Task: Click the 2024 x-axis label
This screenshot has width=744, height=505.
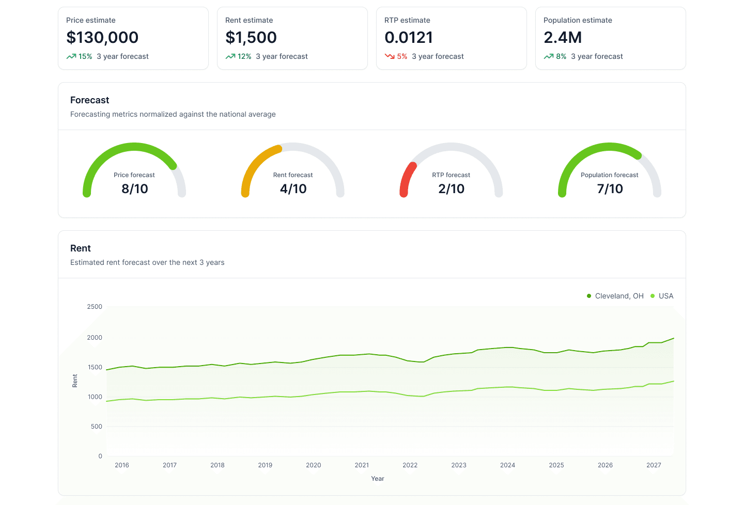Action: coord(507,465)
